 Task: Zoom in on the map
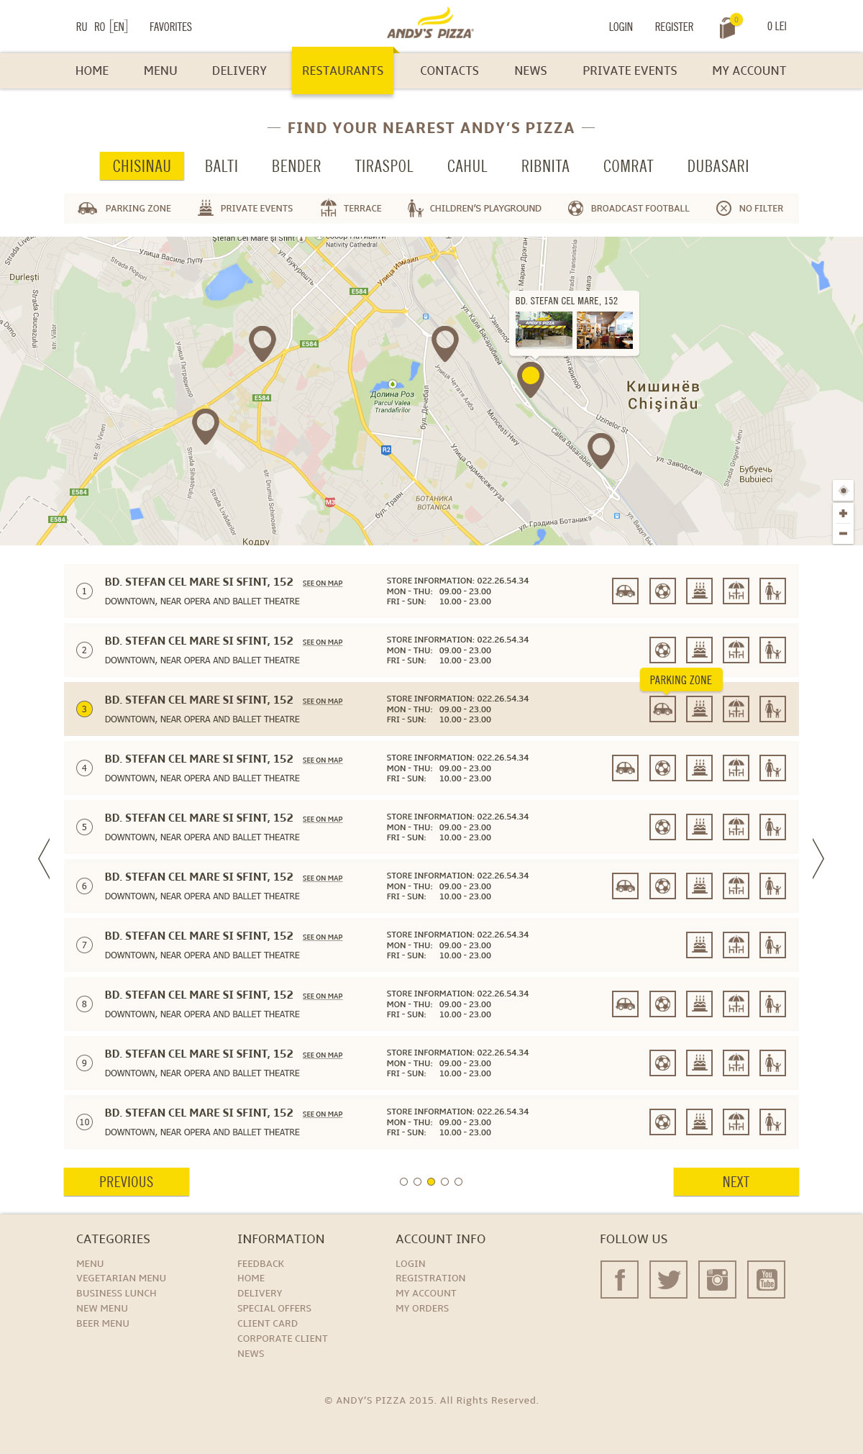click(843, 513)
